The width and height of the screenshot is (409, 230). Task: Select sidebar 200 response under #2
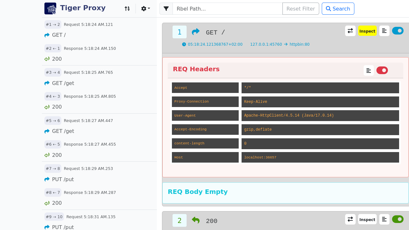coord(57,59)
